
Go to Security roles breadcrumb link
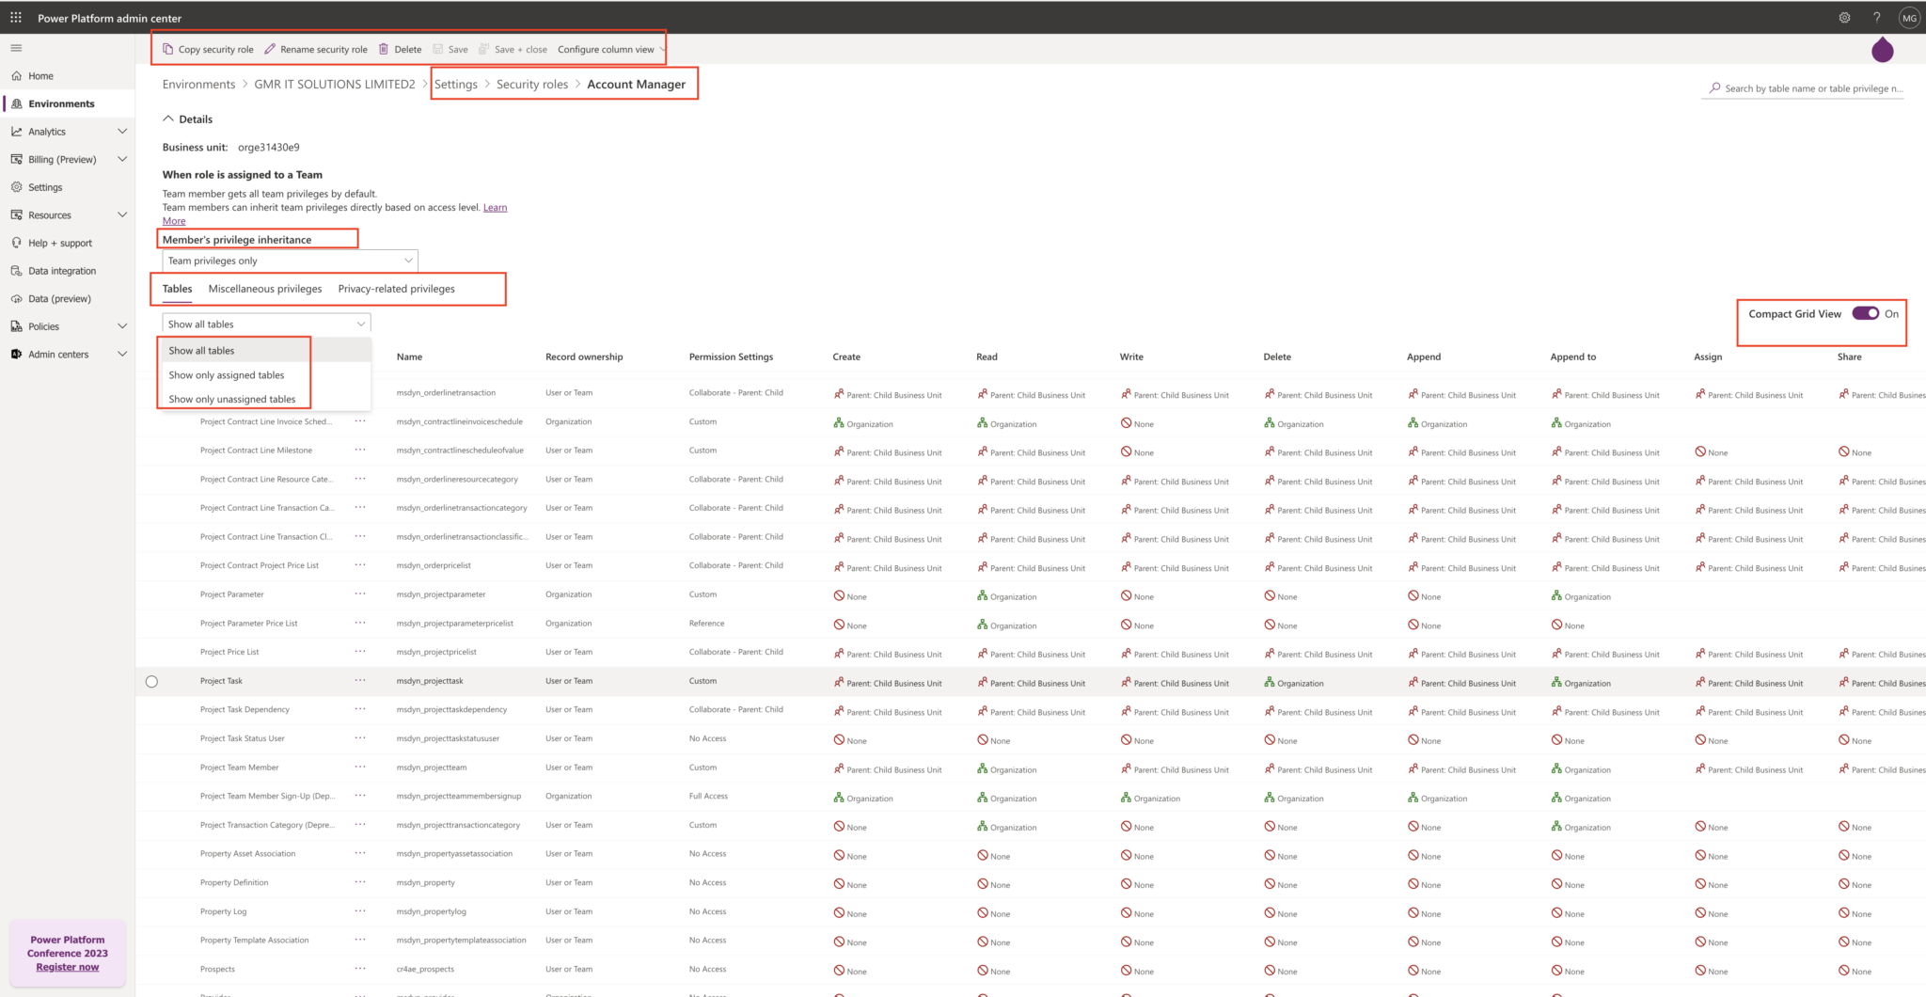tap(532, 84)
